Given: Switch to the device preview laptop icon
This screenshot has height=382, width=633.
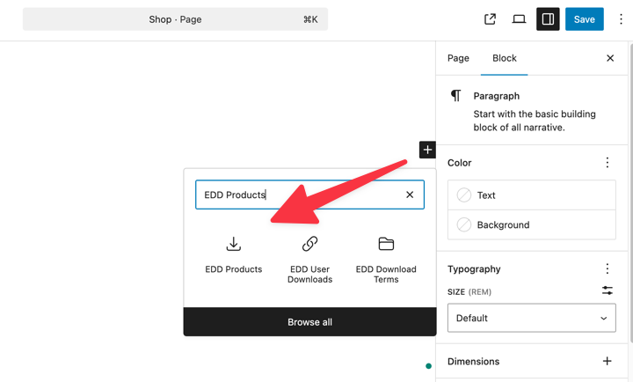Looking at the screenshot, I should [519, 19].
